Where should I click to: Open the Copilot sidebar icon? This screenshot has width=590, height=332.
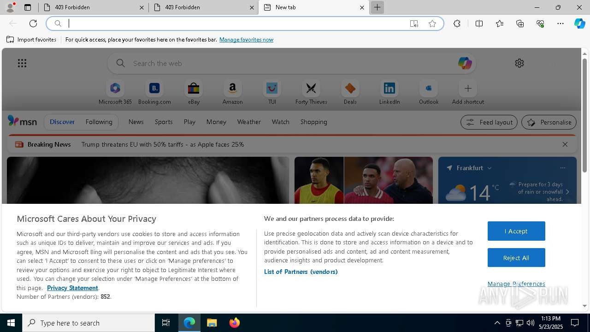coord(579,24)
